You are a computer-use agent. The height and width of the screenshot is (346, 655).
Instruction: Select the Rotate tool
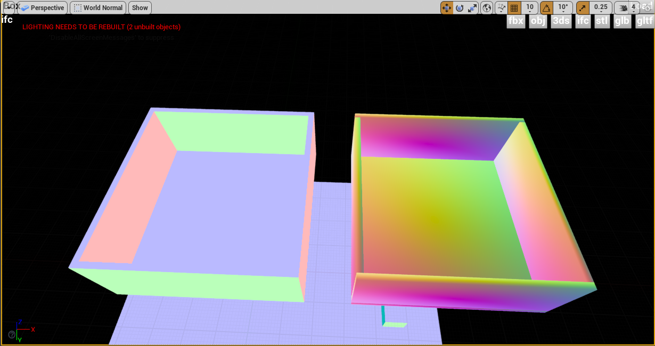click(458, 7)
